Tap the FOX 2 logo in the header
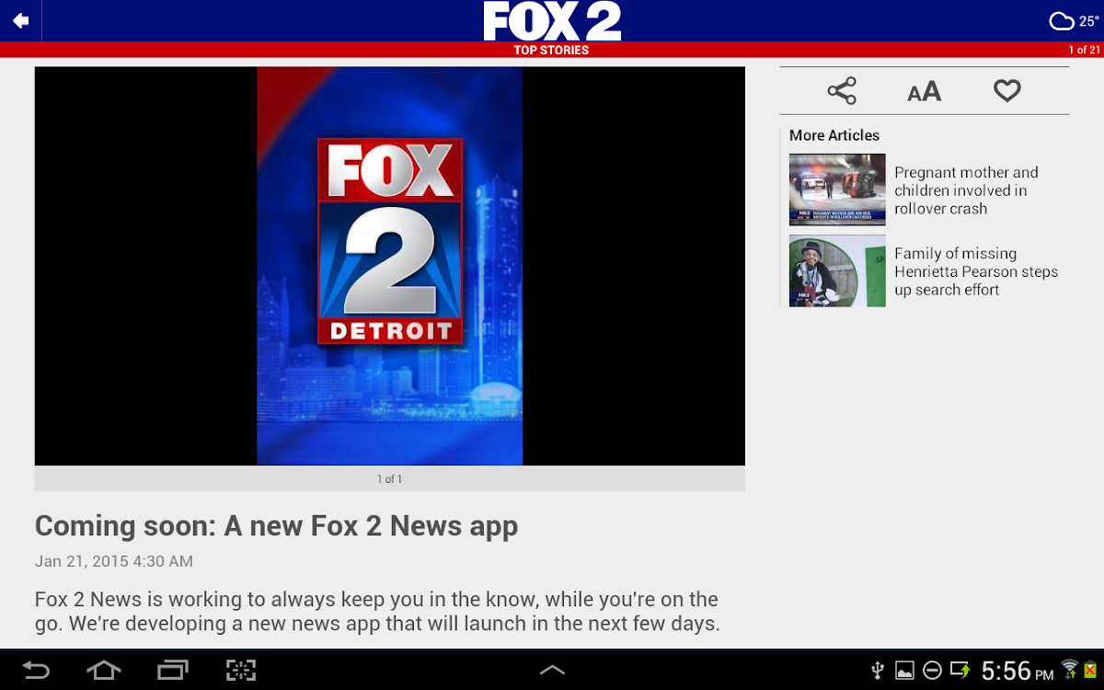 point(552,20)
